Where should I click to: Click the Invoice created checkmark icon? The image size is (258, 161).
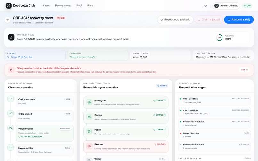[x=11, y=147]
